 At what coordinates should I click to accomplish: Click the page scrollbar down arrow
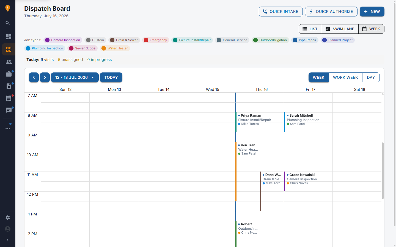tap(395, 245)
